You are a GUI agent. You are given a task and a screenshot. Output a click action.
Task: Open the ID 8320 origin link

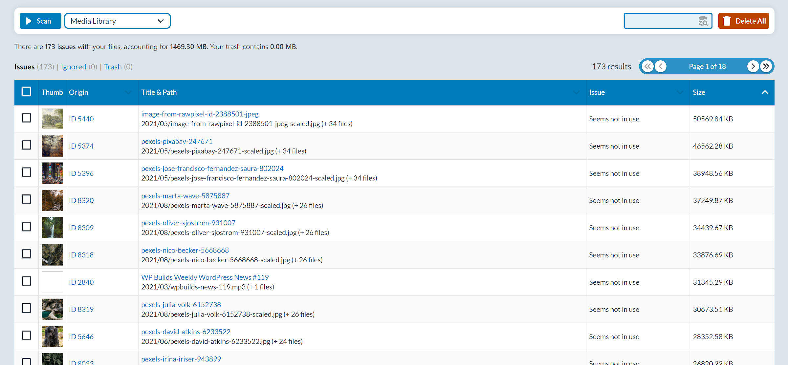point(81,200)
